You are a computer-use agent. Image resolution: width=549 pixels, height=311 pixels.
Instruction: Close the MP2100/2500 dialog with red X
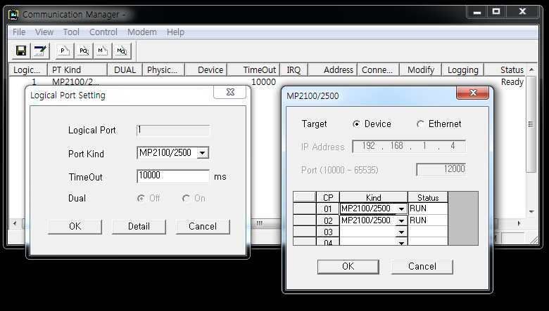coord(473,93)
